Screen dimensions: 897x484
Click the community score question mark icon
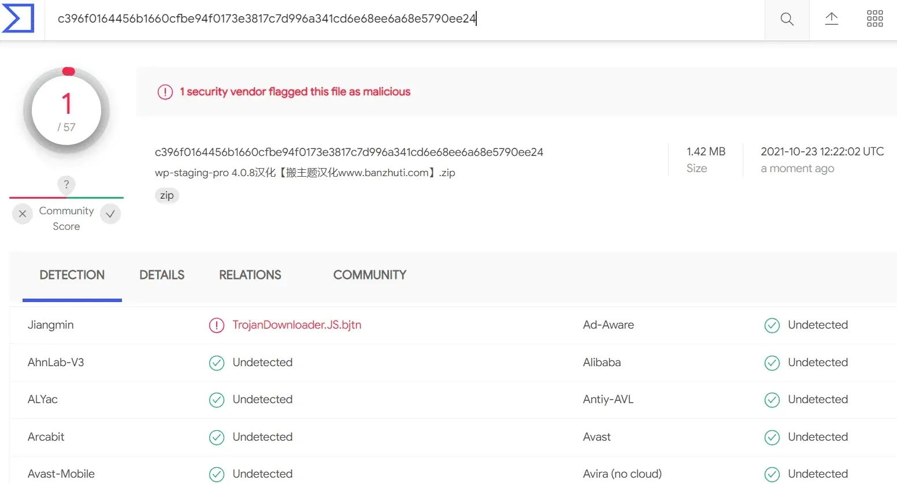pyautogui.click(x=66, y=184)
